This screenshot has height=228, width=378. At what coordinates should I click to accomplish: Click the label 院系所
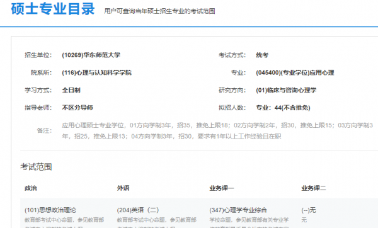tap(41, 73)
